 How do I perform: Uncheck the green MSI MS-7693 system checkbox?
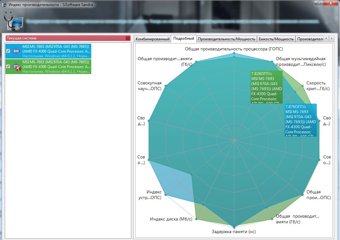point(8,66)
